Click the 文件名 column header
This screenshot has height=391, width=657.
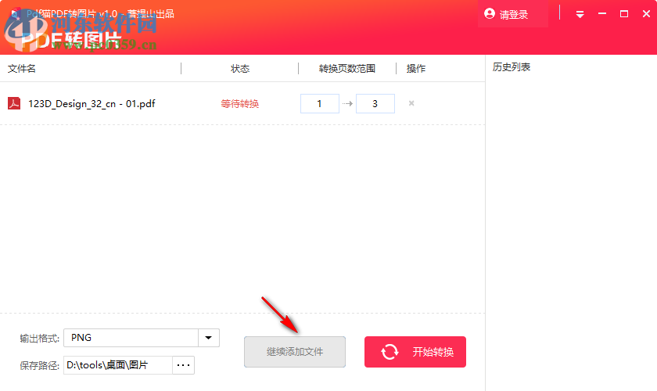click(x=22, y=68)
